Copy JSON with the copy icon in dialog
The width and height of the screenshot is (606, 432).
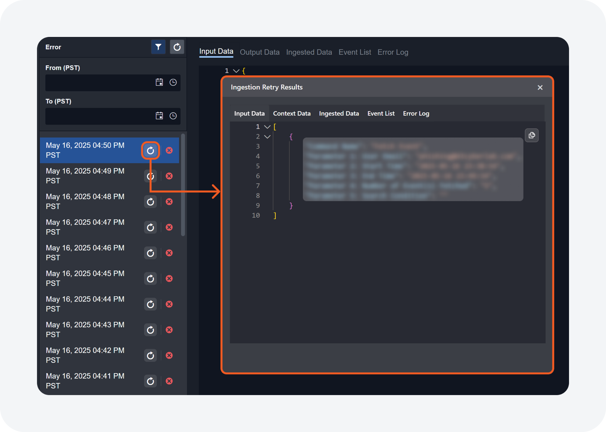[532, 135]
